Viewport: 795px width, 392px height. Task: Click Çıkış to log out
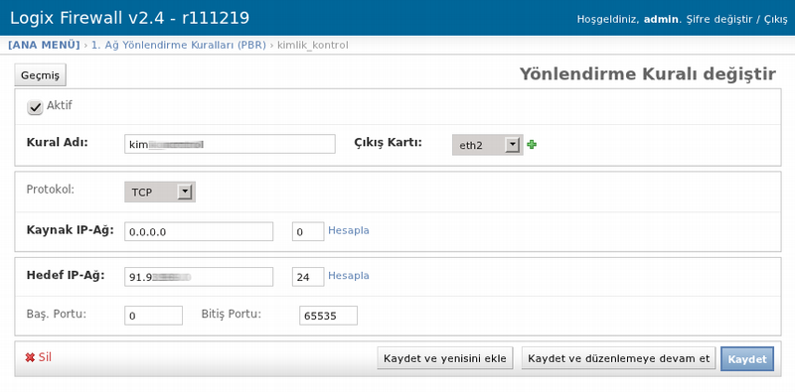(776, 19)
